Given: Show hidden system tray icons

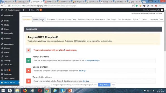Looking at the screenshot, I should 142,91.
